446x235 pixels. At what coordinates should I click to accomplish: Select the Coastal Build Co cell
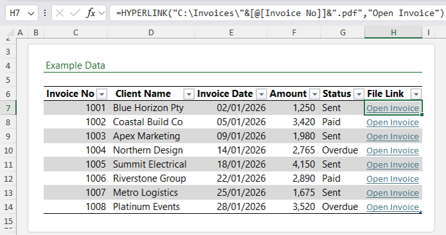tap(151, 122)
